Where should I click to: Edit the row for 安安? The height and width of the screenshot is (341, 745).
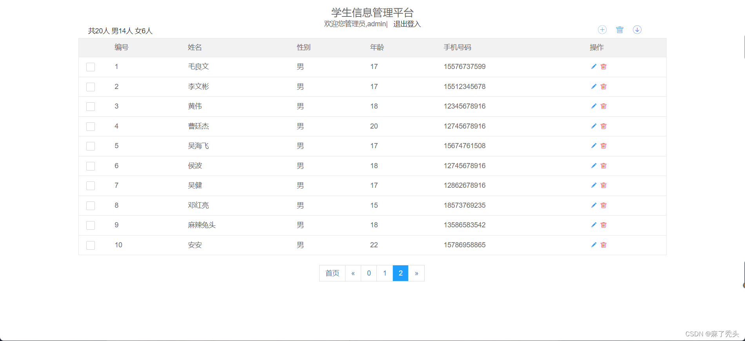click(594, 245)
